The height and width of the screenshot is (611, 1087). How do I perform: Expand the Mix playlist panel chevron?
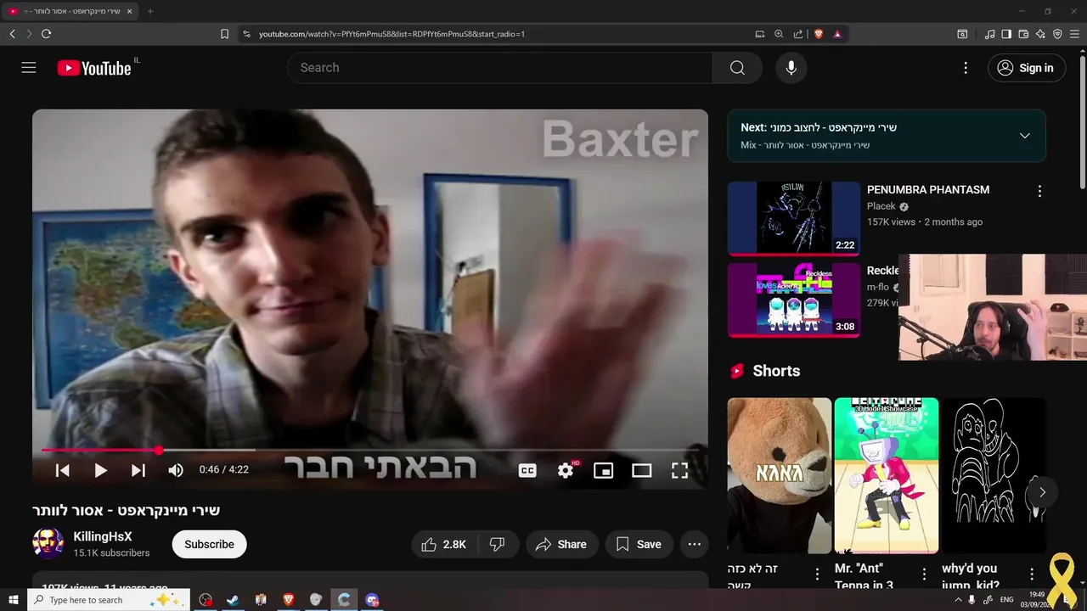click(1024, 136)
